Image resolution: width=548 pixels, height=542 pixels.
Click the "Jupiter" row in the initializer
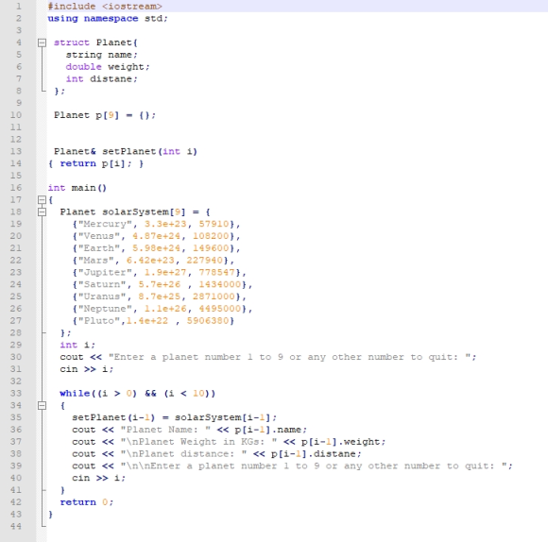point(159,272)
